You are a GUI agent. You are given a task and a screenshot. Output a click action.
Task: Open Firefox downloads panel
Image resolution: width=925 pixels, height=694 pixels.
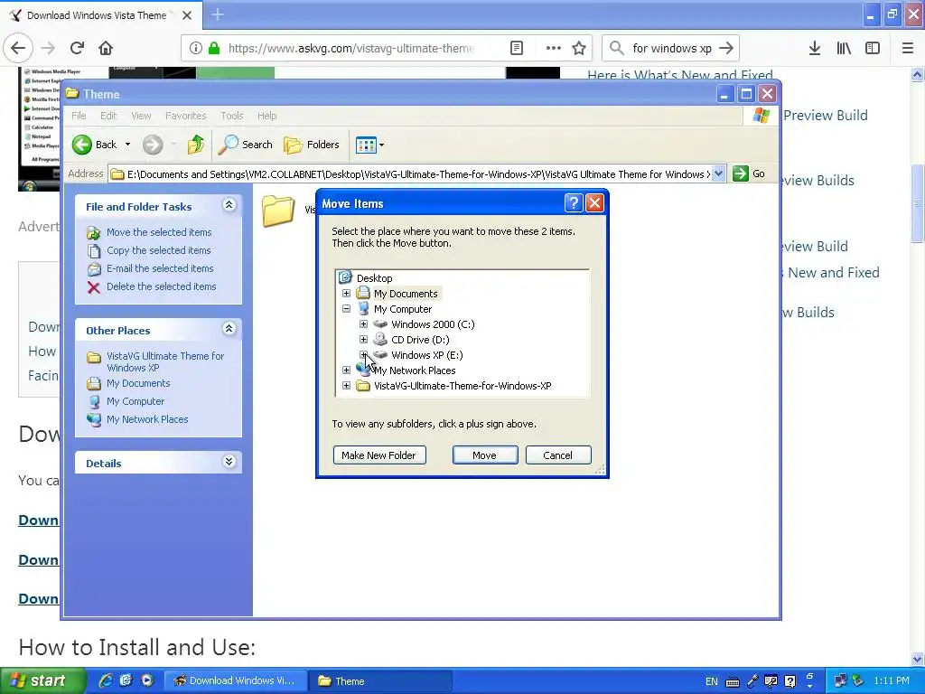click(x=814, y=49)
